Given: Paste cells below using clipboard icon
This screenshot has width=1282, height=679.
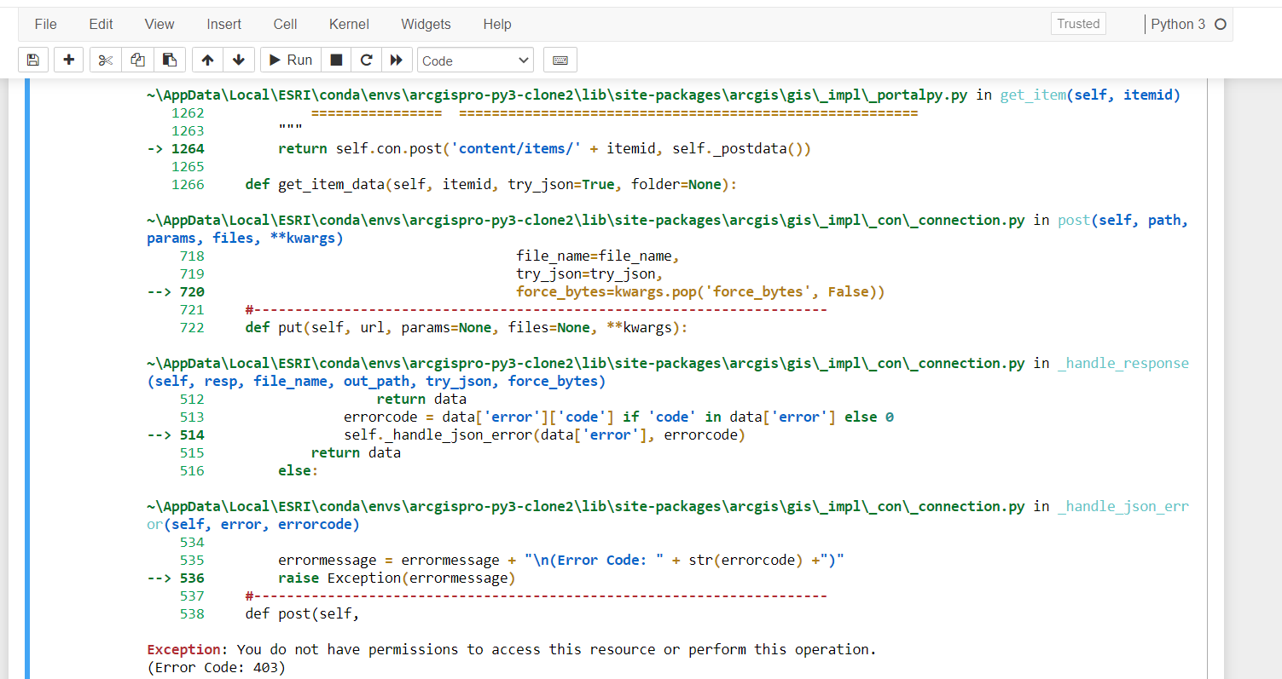Looking at the screenshot, I should pos(169,60).
